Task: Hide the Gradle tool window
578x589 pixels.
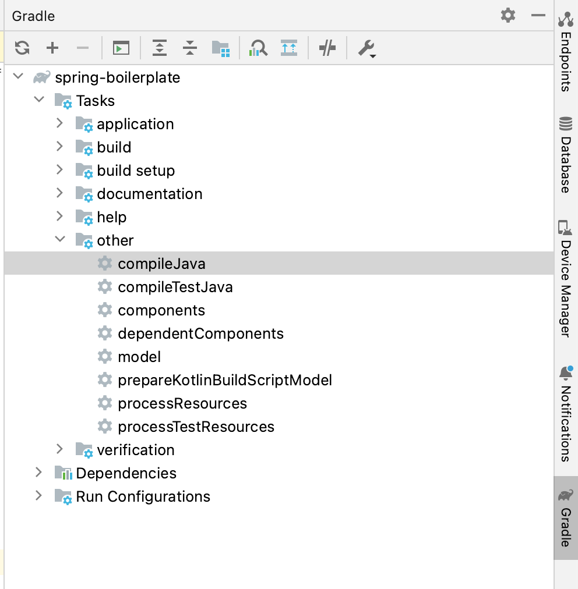Action: click(538, 15)
